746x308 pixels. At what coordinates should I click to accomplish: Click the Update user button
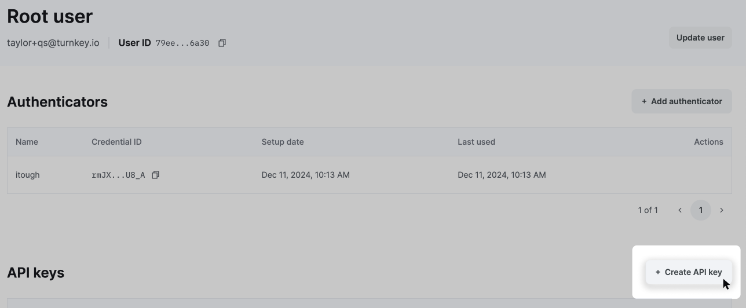tap(700, 38)
